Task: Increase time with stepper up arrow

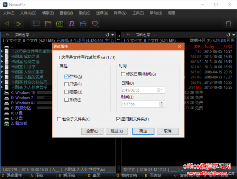Action: pyautogui.click(x=162, y=103)
